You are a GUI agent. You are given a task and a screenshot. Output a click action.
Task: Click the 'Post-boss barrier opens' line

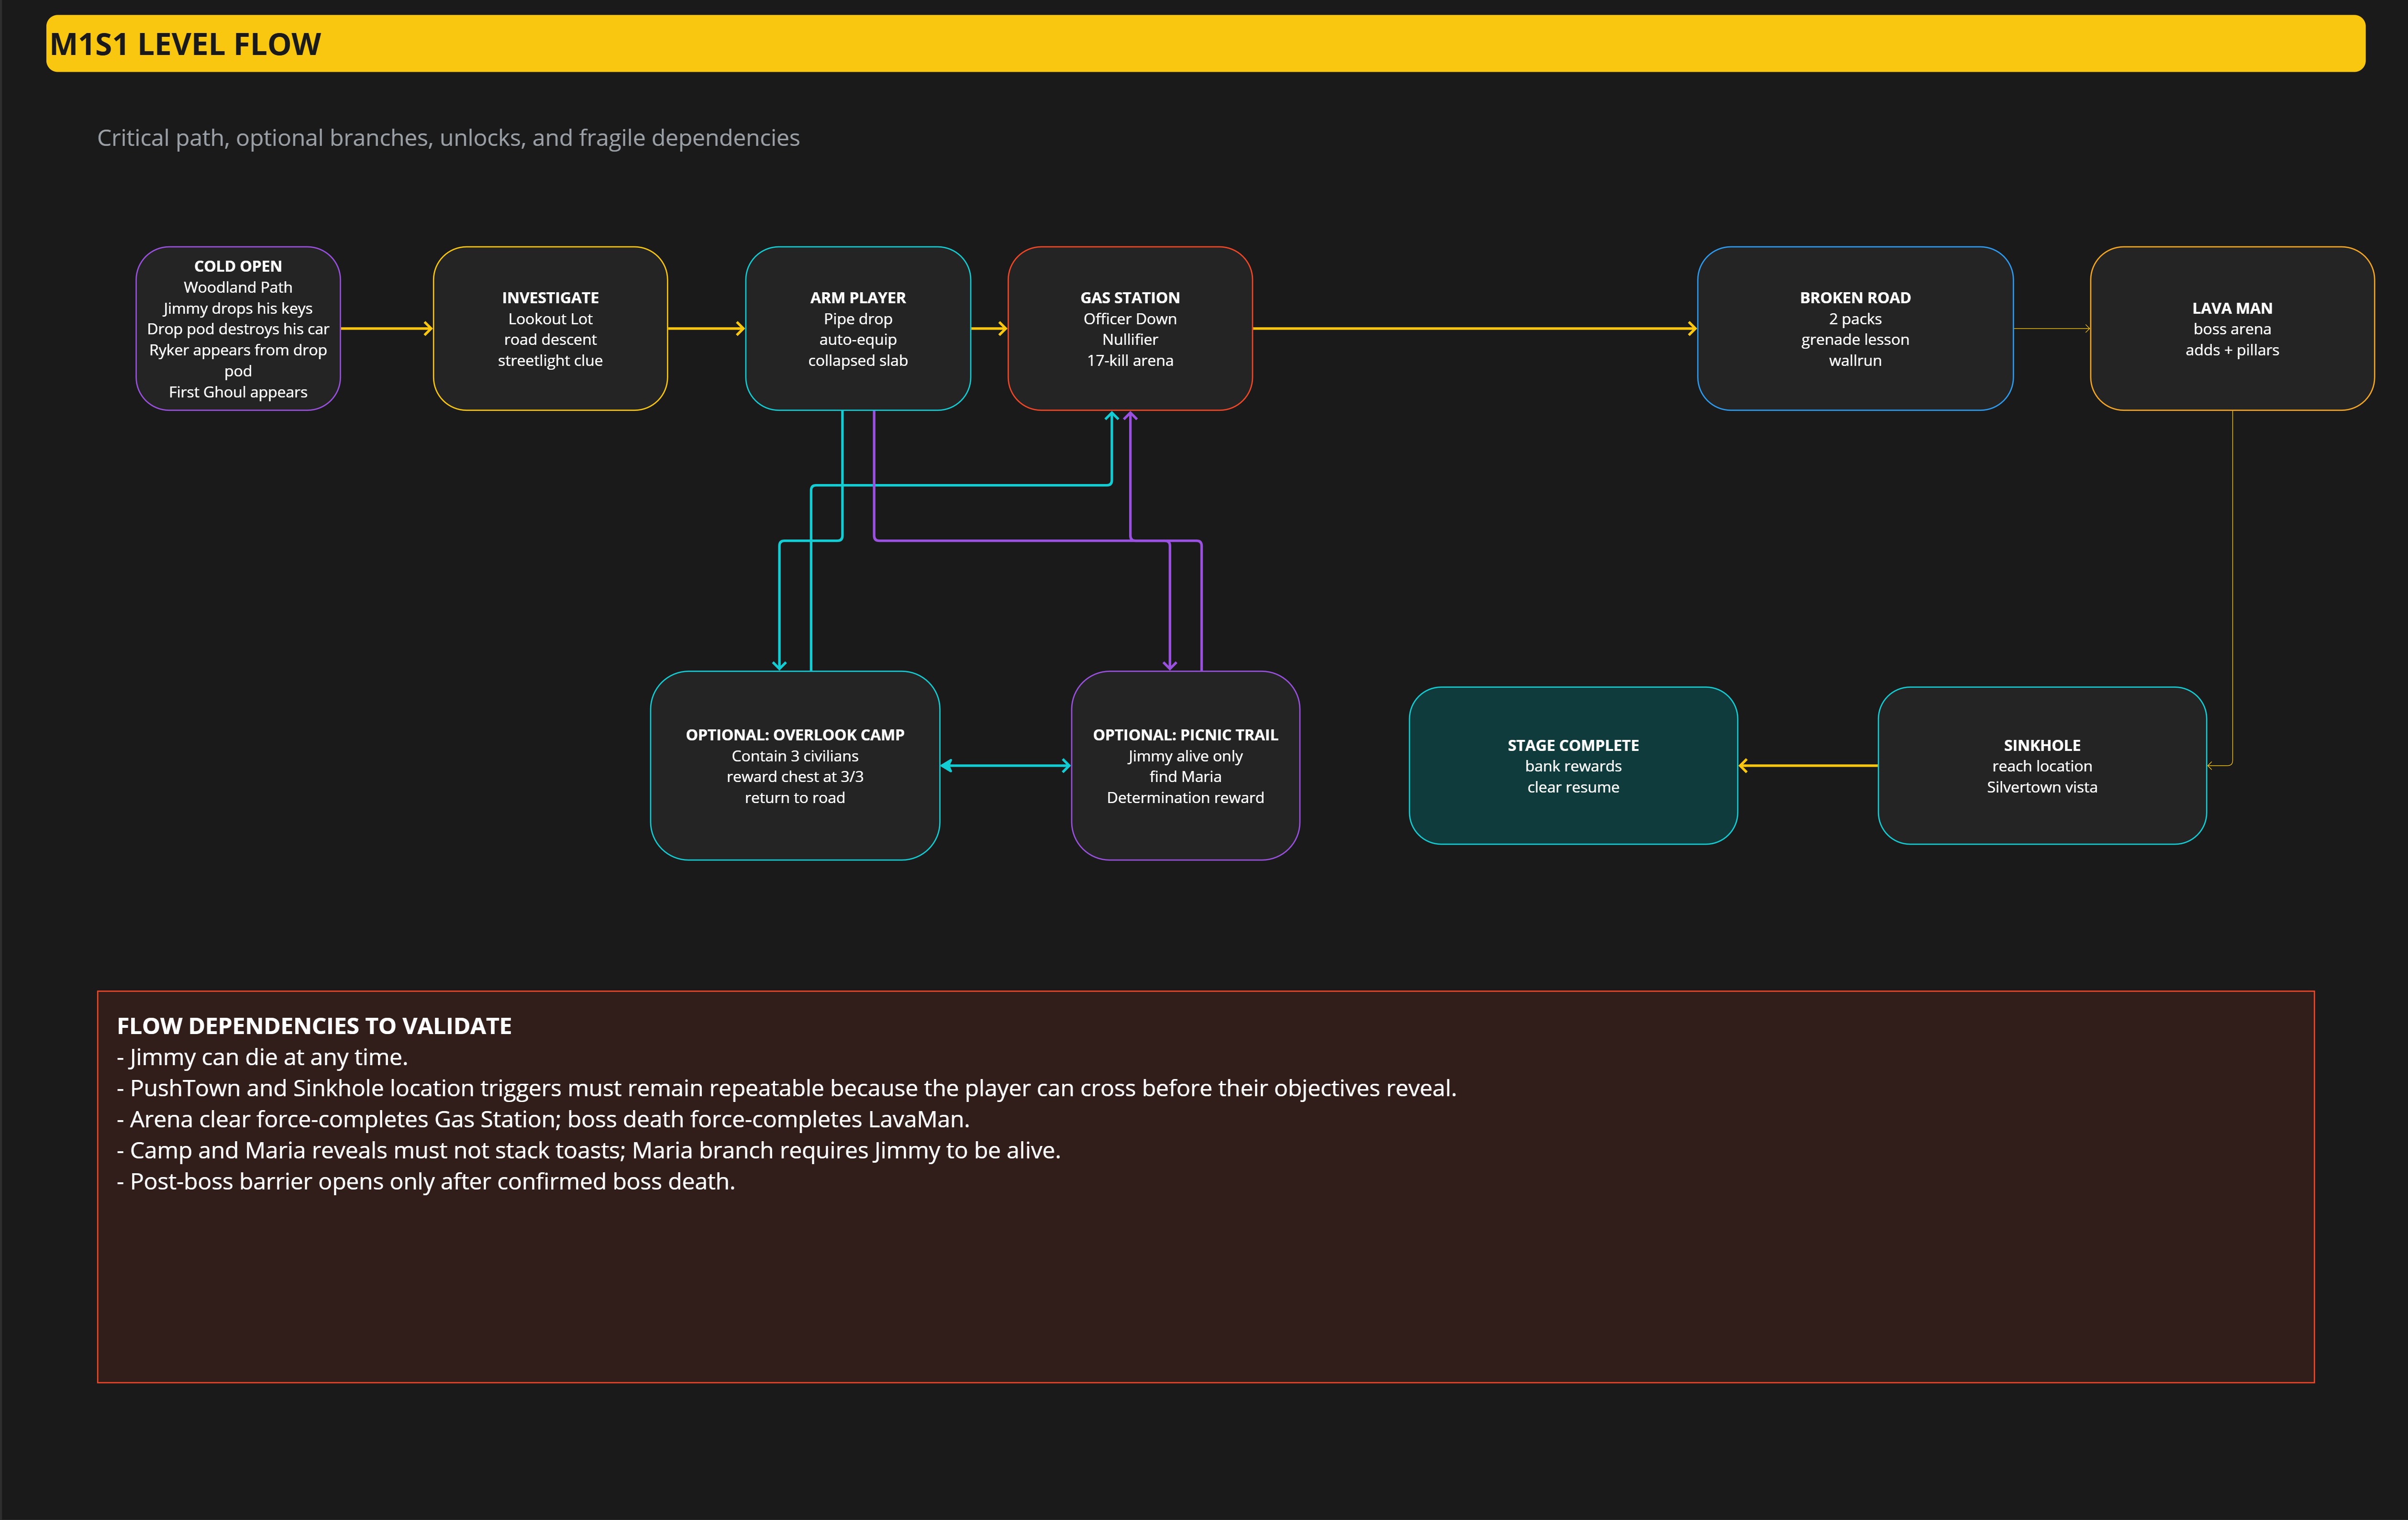426,1181
